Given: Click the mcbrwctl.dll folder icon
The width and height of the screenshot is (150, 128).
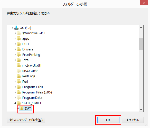Looking at the screenshot, I should pos(19,66).
